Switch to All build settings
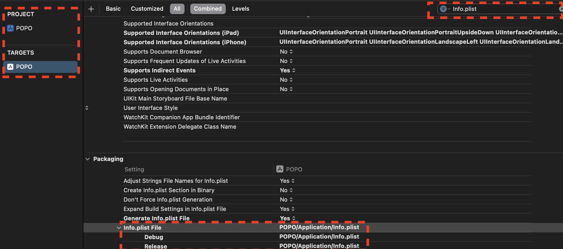Screen dimensions: 563x249 (x=177, y=9)
